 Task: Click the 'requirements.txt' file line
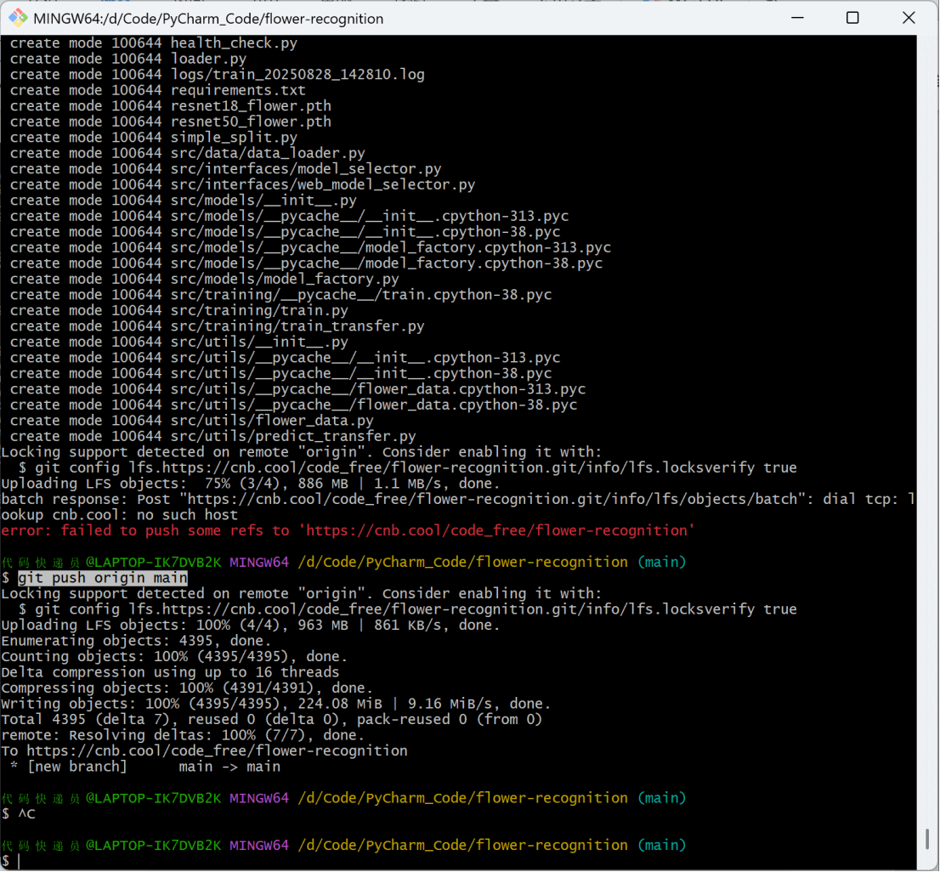pos(238,90)
